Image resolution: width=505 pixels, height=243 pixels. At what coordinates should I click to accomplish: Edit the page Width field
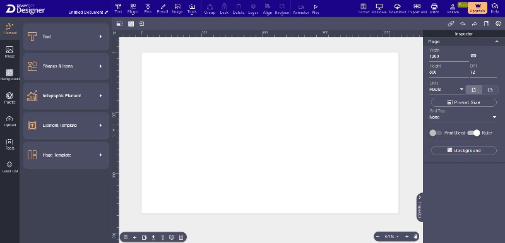click(x=449, y=56)
